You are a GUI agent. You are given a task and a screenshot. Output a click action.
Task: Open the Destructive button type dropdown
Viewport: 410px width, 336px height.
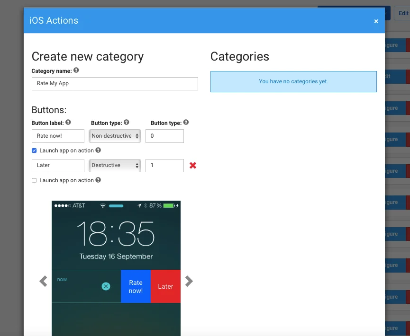point(115,166)
